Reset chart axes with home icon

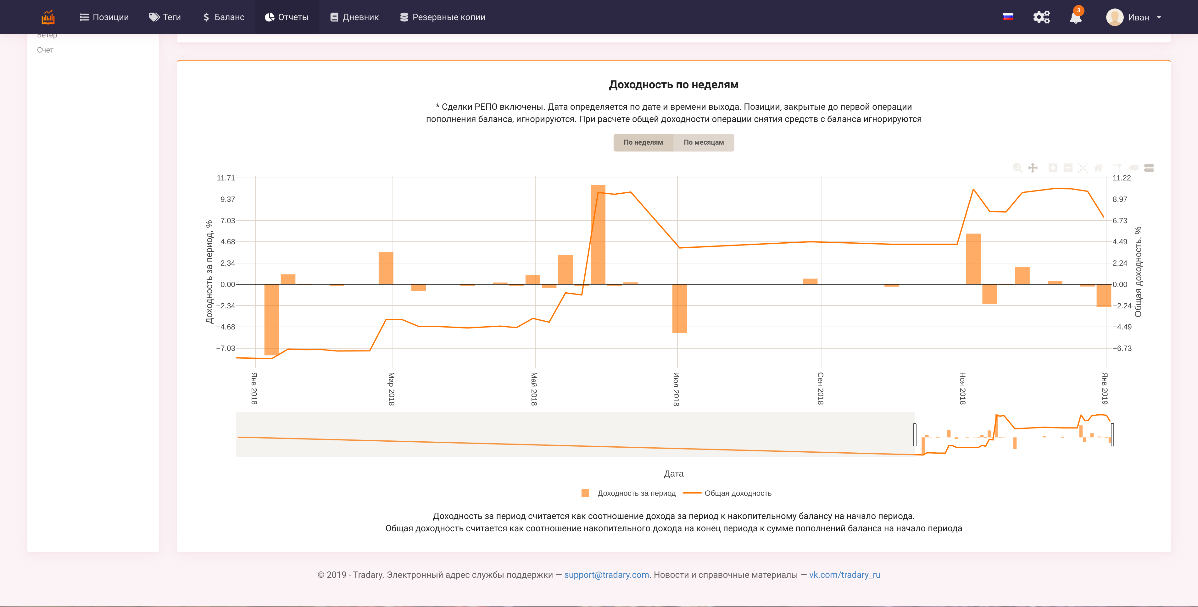pyautogui.click(x=1099, y=168)
